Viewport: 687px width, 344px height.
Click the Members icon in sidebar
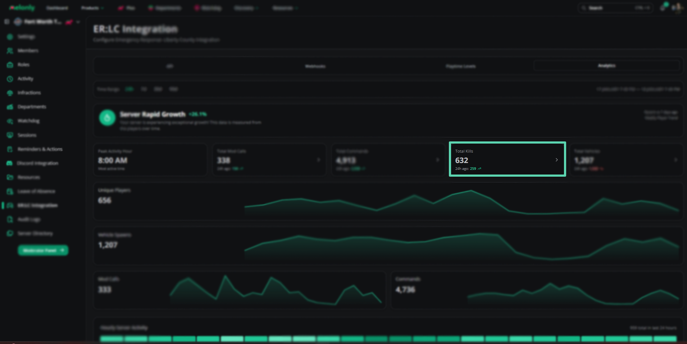pos(10,51)
